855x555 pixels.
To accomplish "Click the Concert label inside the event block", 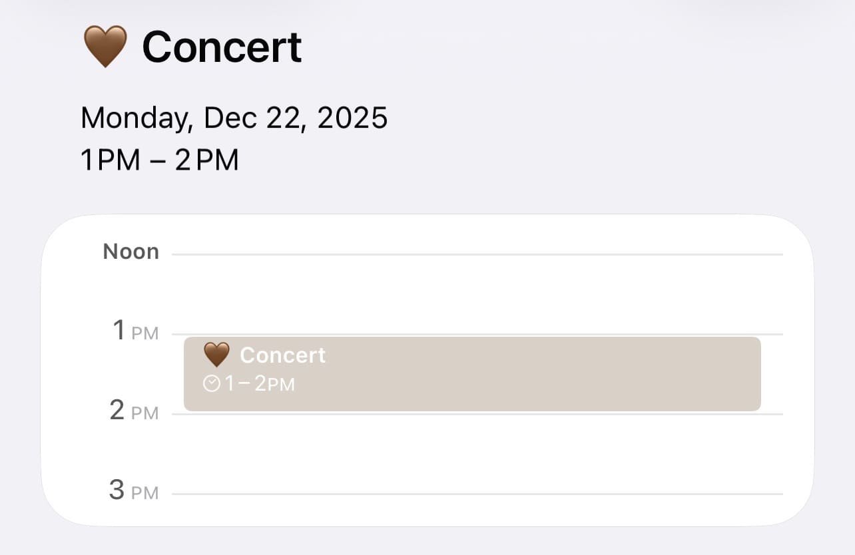I will pyautogui.click(x=282, y=355).
